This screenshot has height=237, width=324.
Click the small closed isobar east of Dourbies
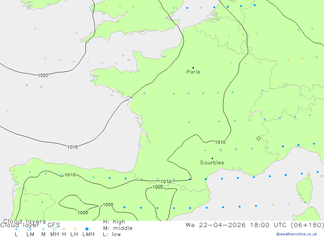click(x=259, y=139)
